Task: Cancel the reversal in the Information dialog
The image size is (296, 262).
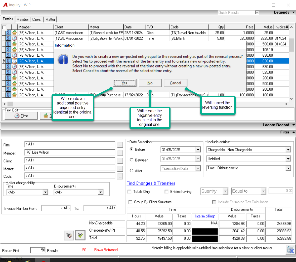Action: 175,83
